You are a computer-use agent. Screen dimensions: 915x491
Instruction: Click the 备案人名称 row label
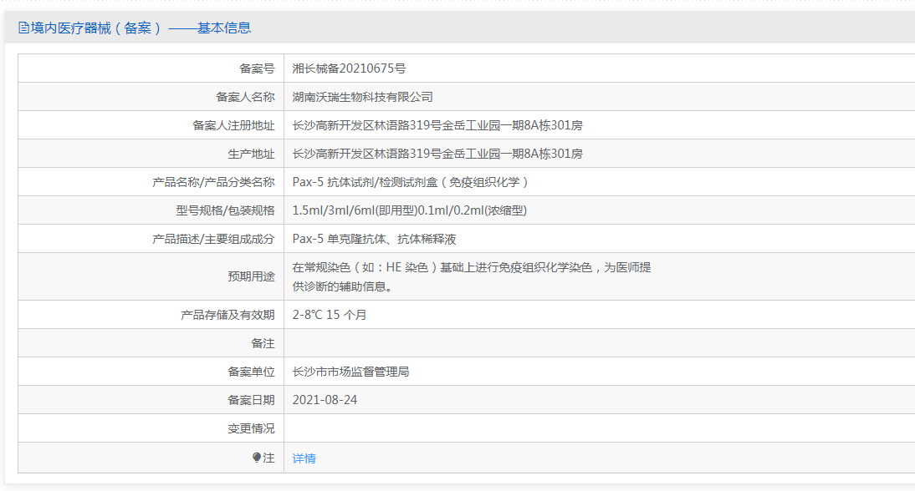245,97
